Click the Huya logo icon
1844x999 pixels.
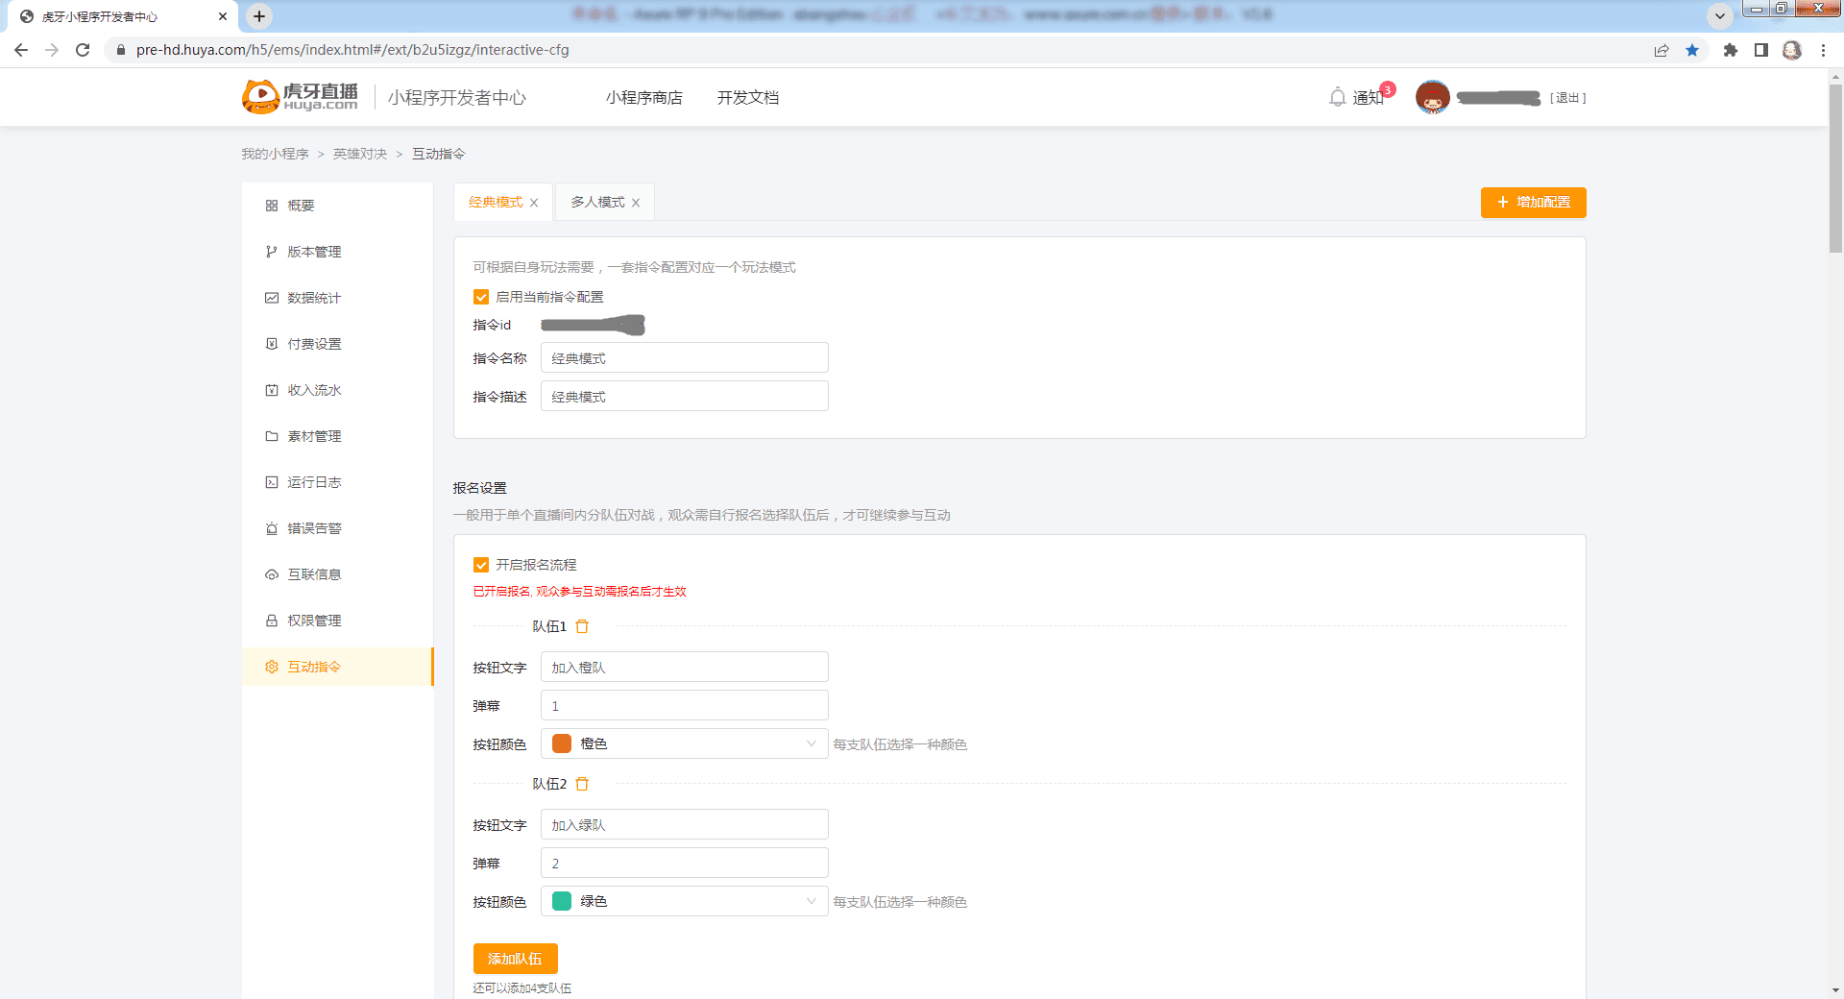(x=260, y=97)
